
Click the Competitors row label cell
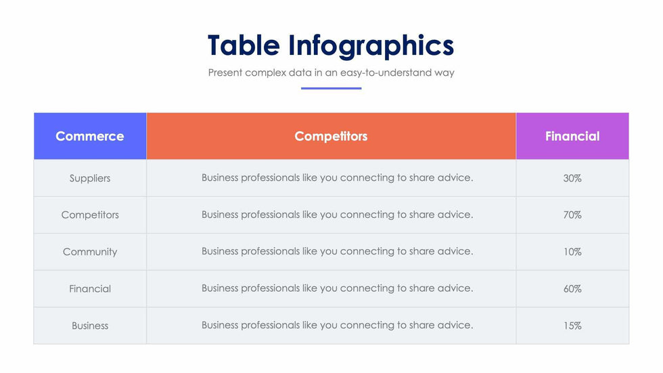[90, 215]
